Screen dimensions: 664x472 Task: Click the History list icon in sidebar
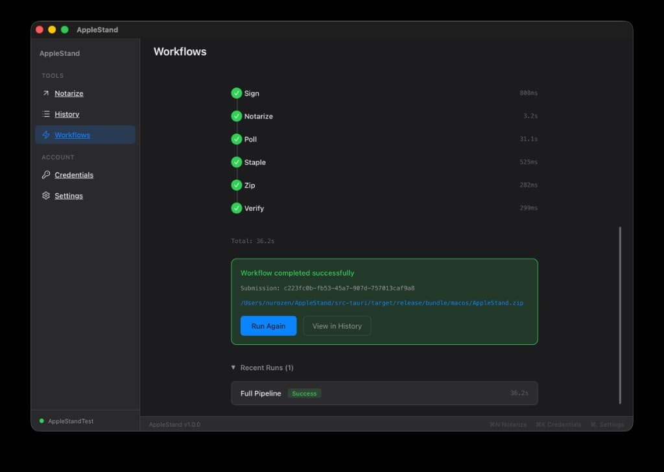point(46,114)
